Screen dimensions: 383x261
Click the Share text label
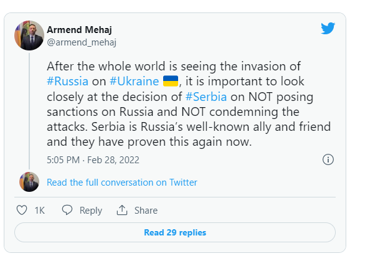point(146,211)
